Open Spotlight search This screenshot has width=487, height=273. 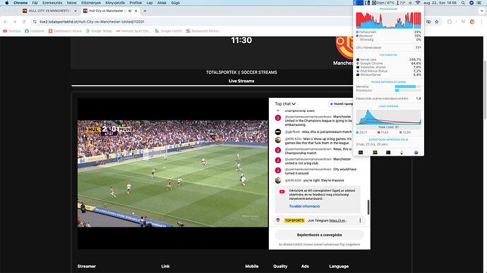pyautogui.click(x=463, y=3)
